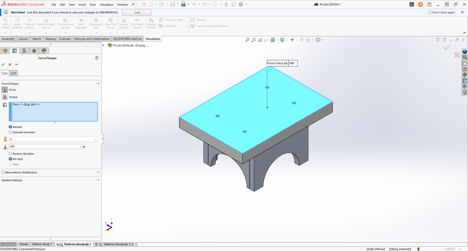Click the Lock button
The width and height of the screenshot is (468, 251).
[137, 12]
